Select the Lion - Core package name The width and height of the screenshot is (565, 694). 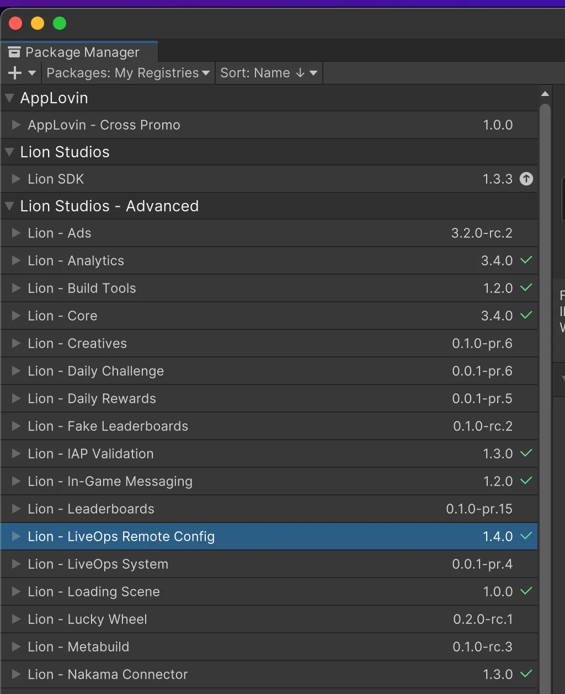63,316
